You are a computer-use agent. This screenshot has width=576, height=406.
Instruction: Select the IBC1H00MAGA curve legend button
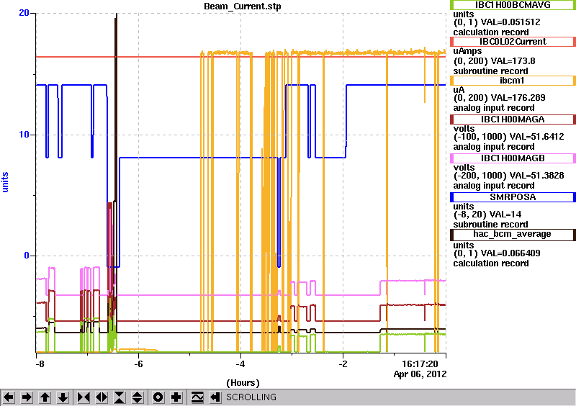tap(513, 119)
